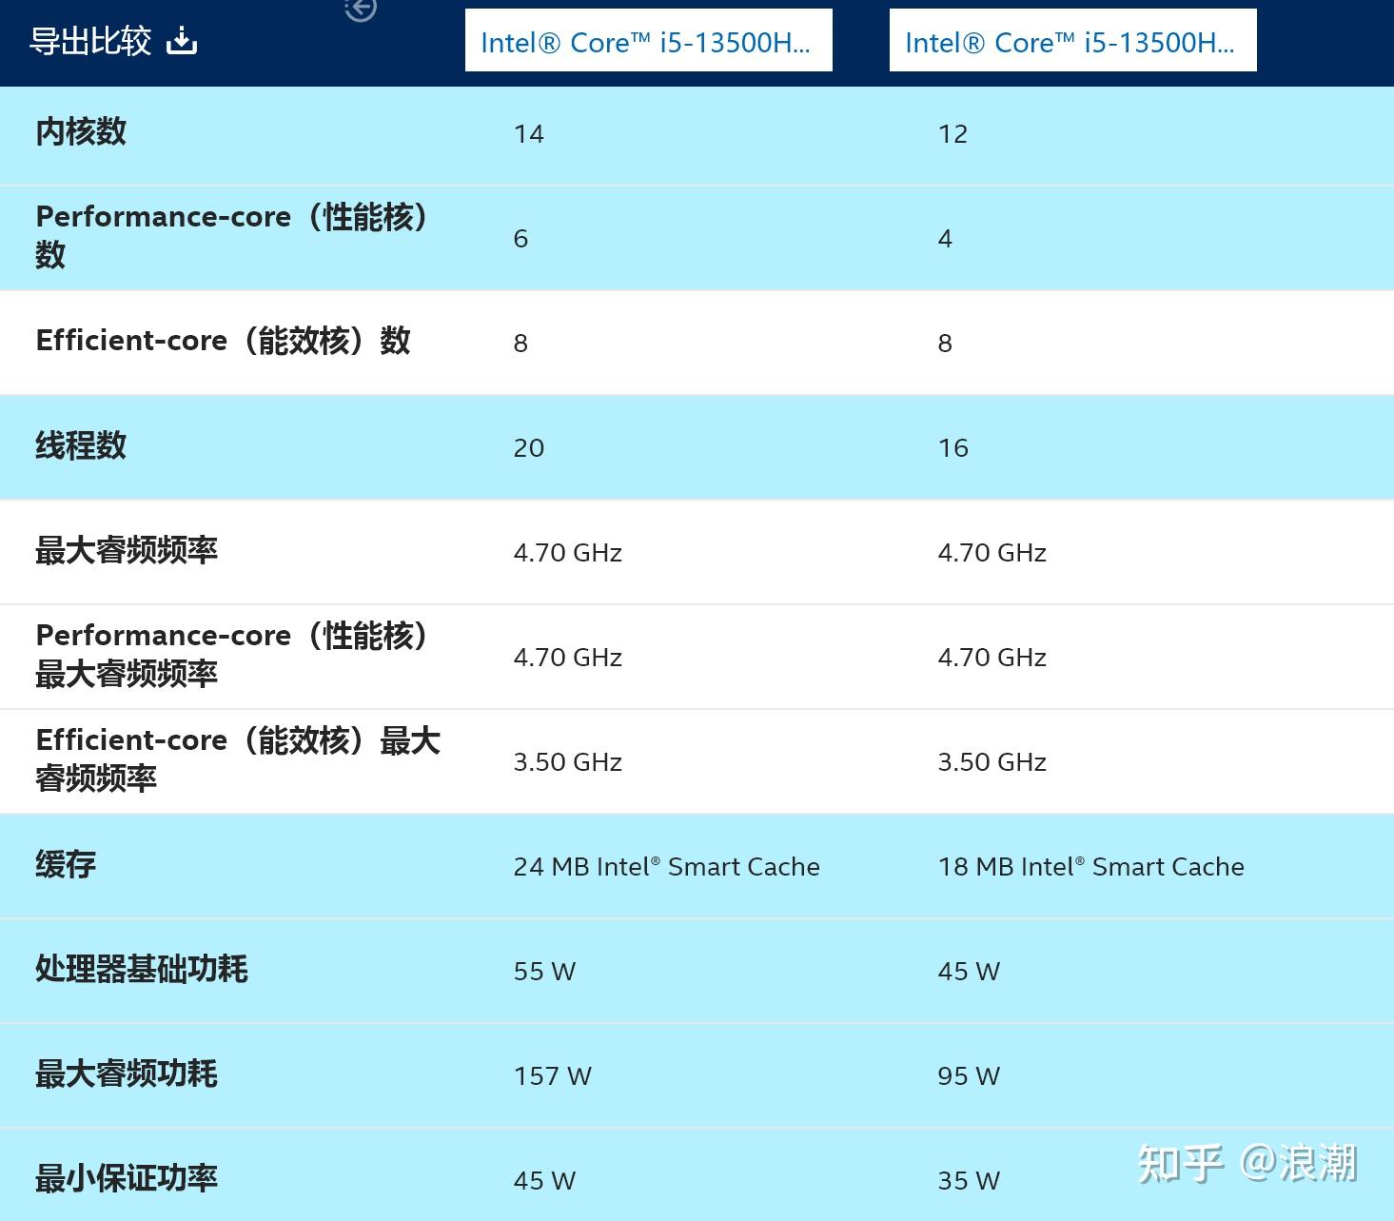The image size is (1394, 1221).
Task: Click the download icon next to 导出比较
Action: (181, 40)
